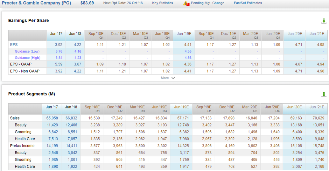Click Guidance (Low) value 4.35

click(188, 51)
